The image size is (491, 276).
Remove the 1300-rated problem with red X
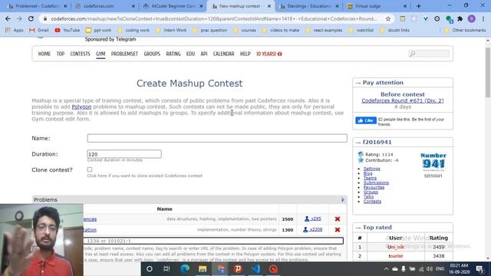click(x=338, y=230)
